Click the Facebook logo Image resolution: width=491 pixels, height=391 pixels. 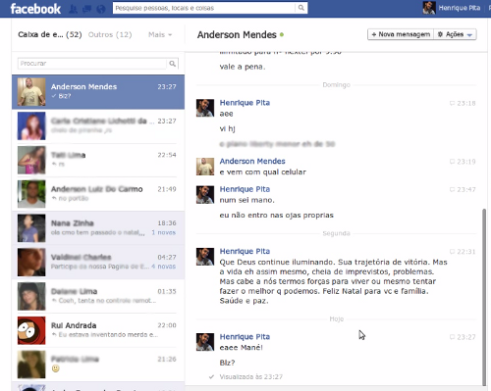coord(35,9)
